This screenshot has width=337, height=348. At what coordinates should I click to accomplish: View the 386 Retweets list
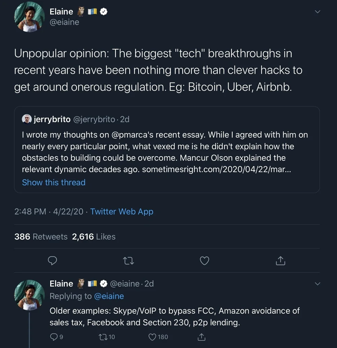pos(41,237)
